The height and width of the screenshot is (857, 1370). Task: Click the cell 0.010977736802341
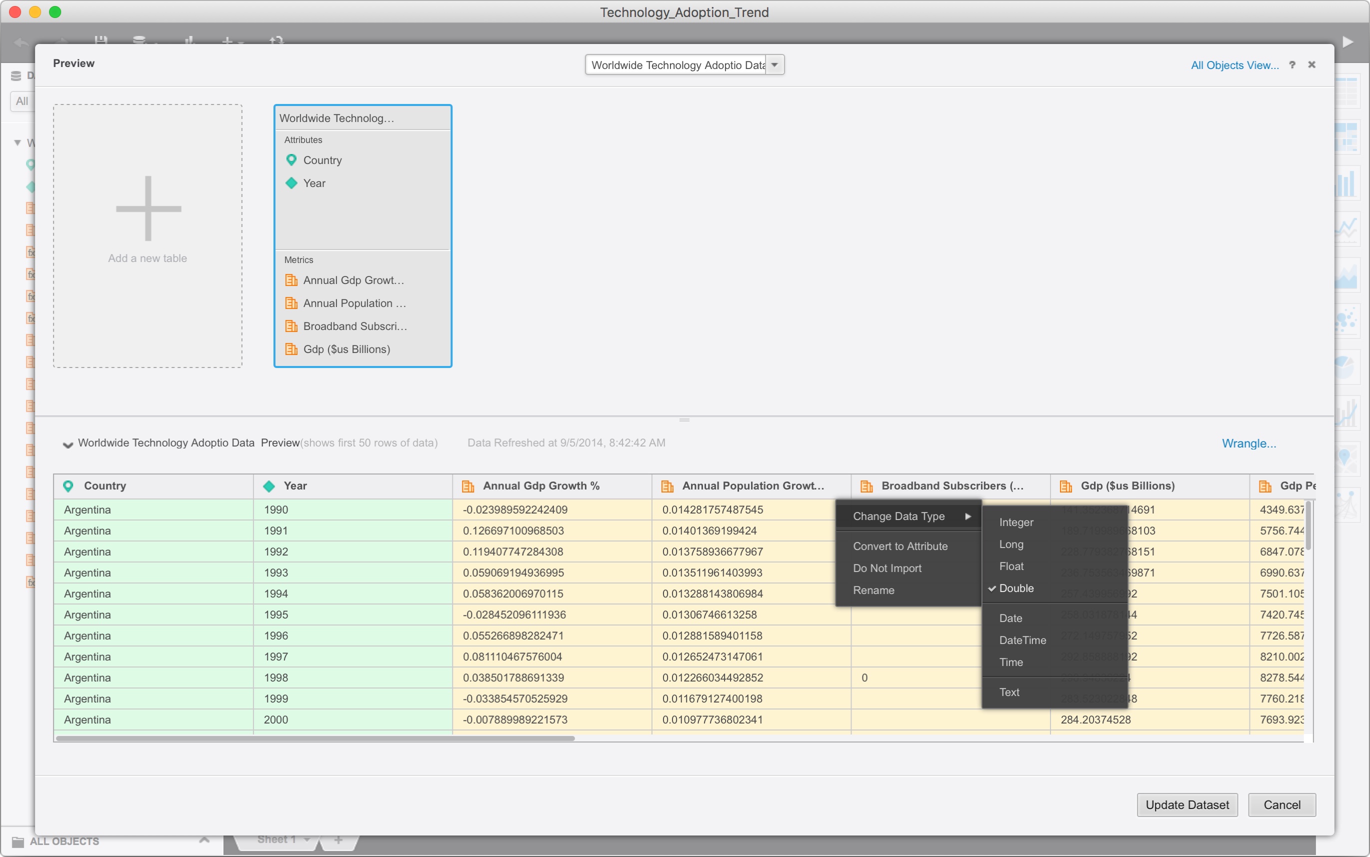(x=751, y=720)
